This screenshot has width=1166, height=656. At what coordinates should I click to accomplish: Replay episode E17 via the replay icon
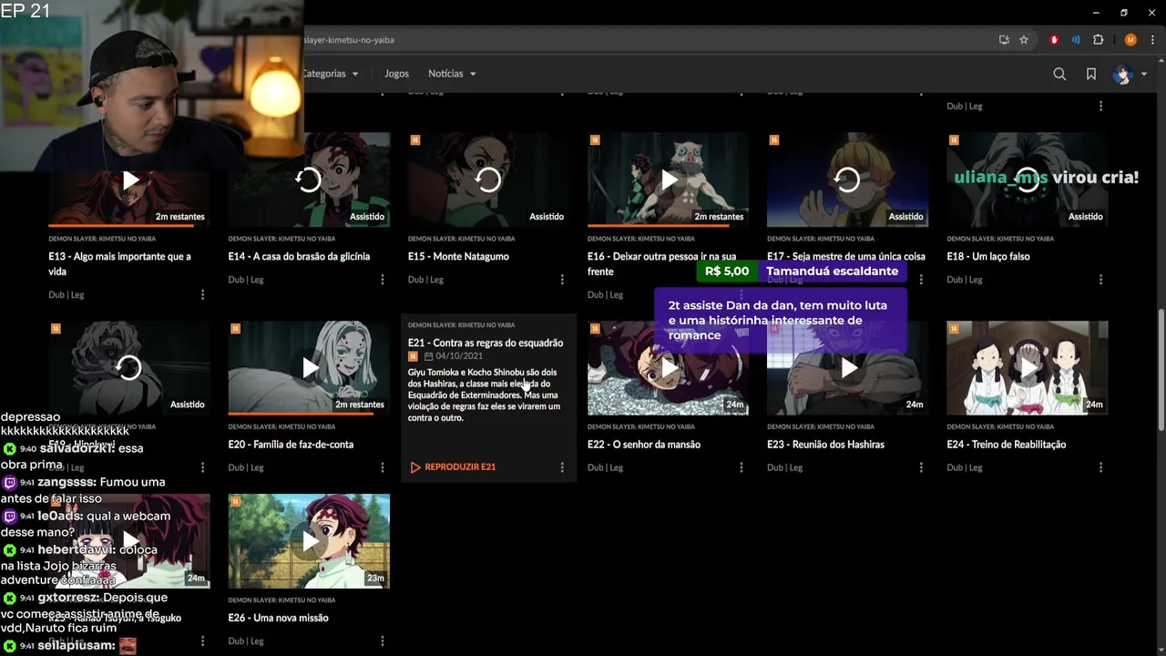point(847,180)
